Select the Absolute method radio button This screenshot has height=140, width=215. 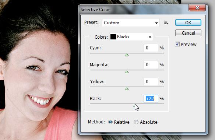[136, 122]
